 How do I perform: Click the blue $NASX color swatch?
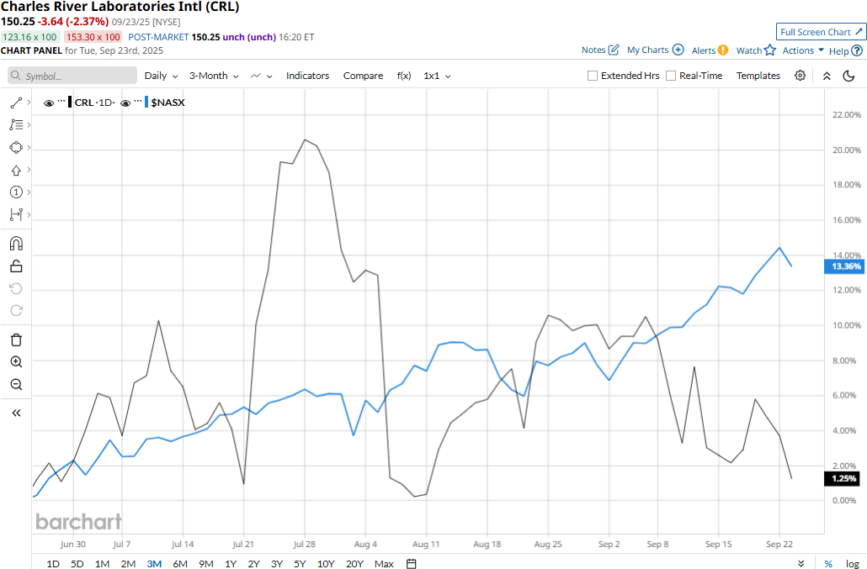(x=146, y=102)
